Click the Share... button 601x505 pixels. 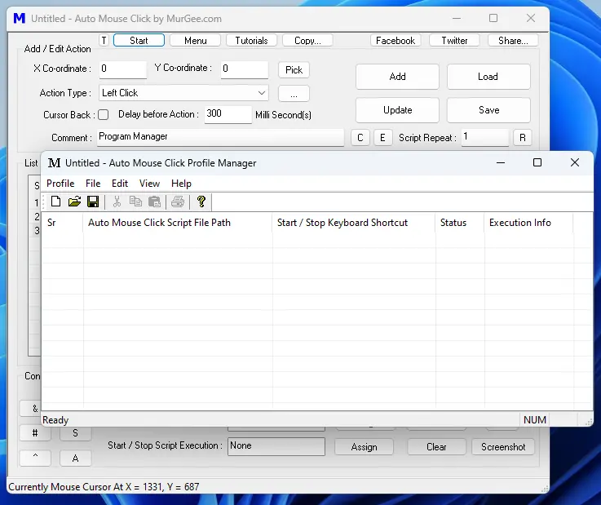[513, 40]
